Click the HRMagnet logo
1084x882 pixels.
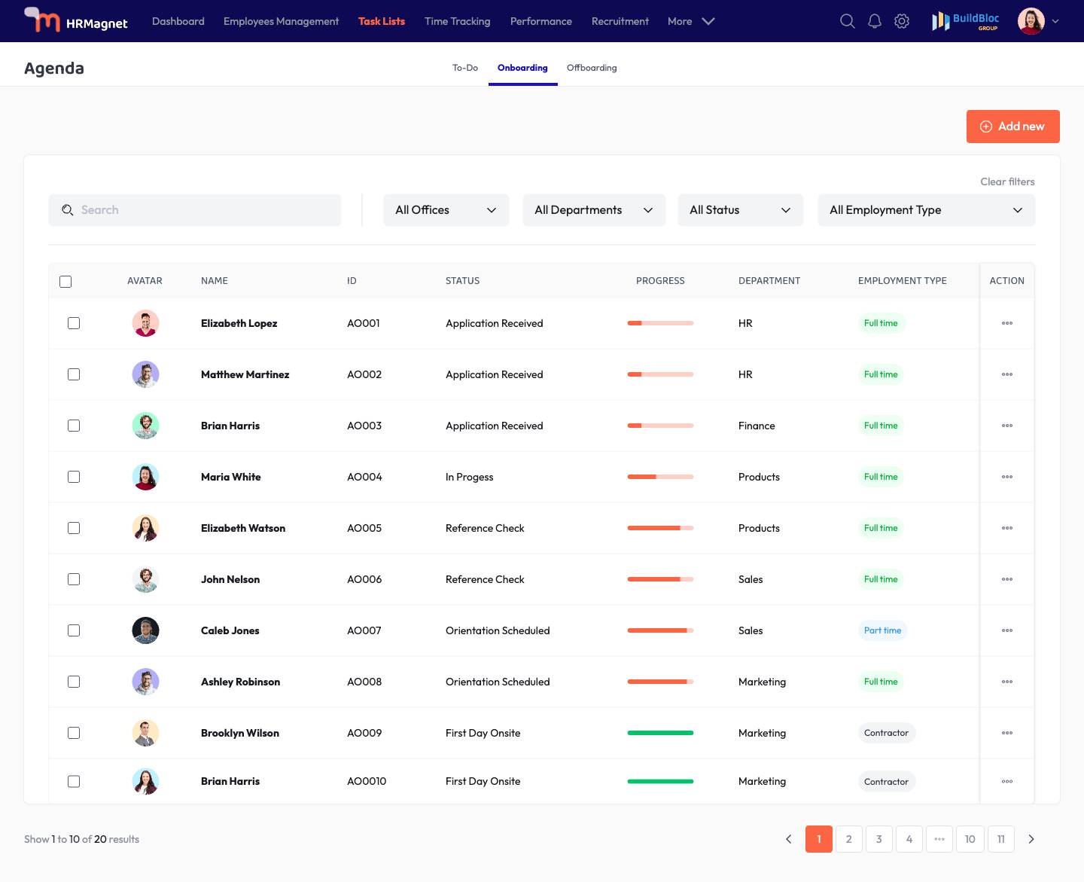pyautogui.click(x=76, y=20)
